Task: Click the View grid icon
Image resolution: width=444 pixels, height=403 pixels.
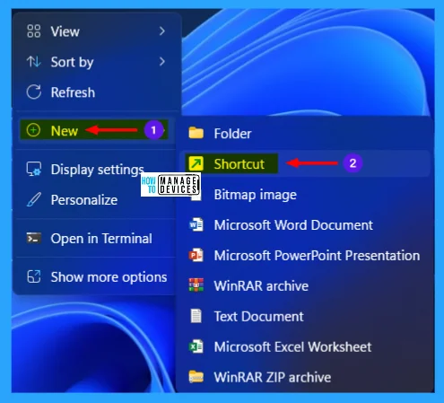Action: coord(33,31)
